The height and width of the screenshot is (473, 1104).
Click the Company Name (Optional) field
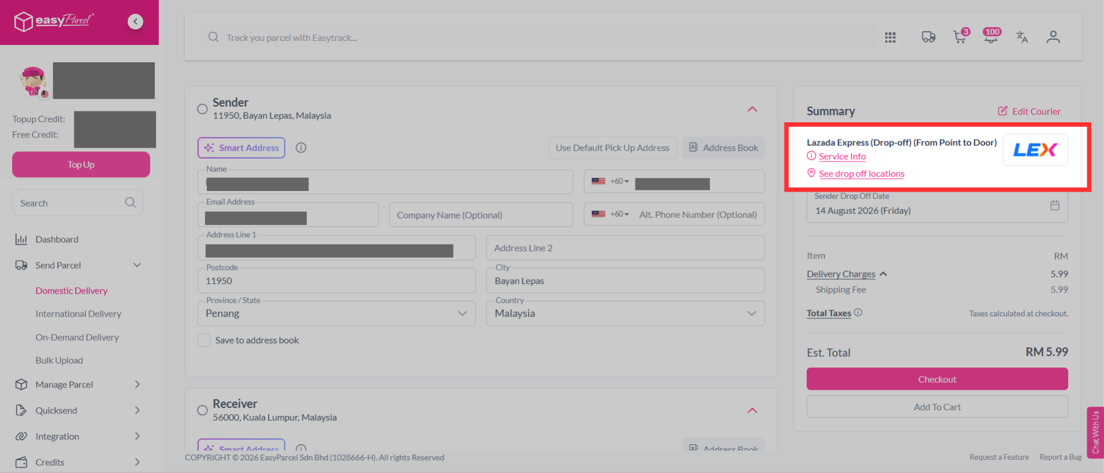tap(481, 215)
